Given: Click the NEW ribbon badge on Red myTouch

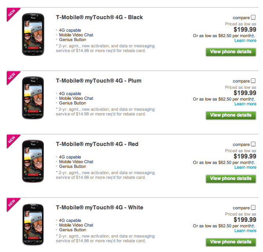Looking at the screenshot, I should click(13, 140).
